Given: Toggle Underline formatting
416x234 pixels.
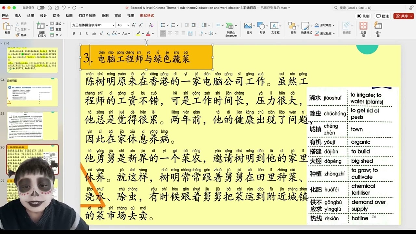Looking at the screenshot, I should 87,33.
